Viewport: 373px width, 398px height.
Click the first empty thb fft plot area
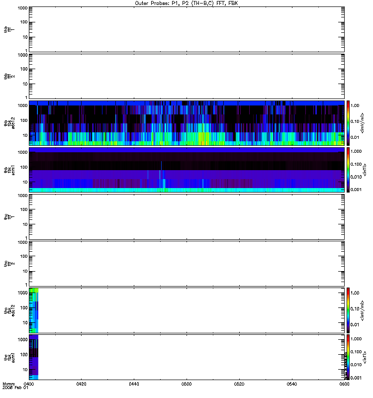[x=187, y=29]
